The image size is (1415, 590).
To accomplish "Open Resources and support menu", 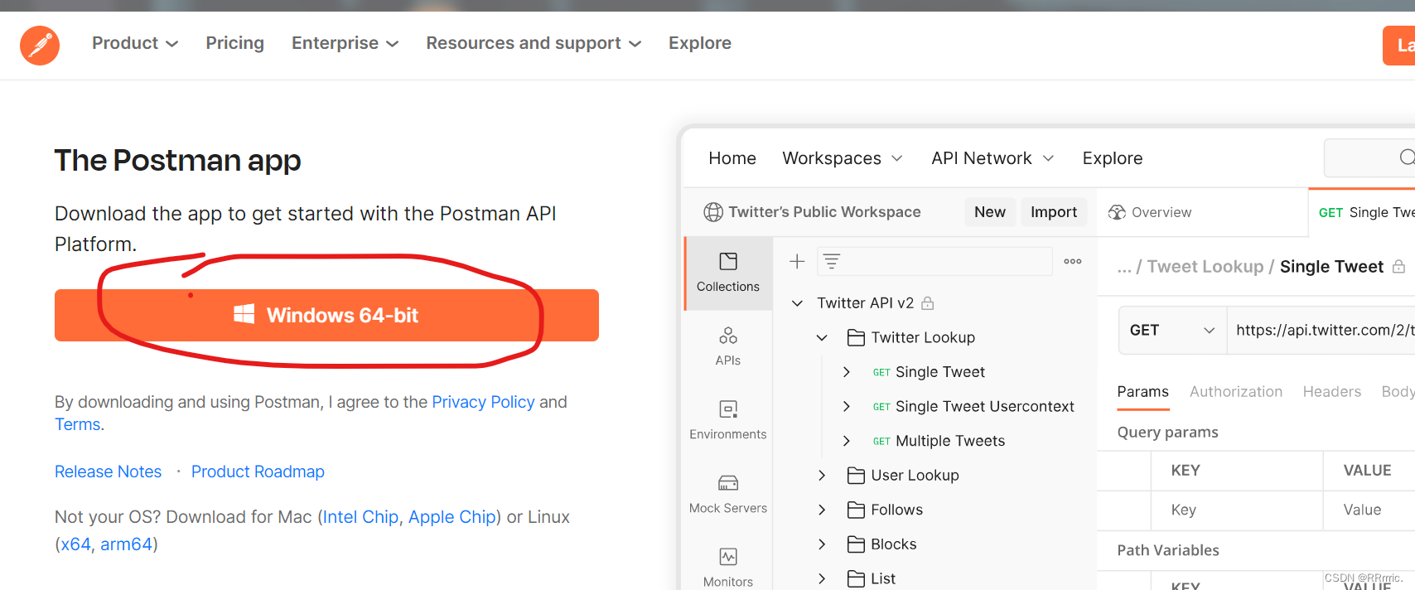I will (x=534, y=43).
